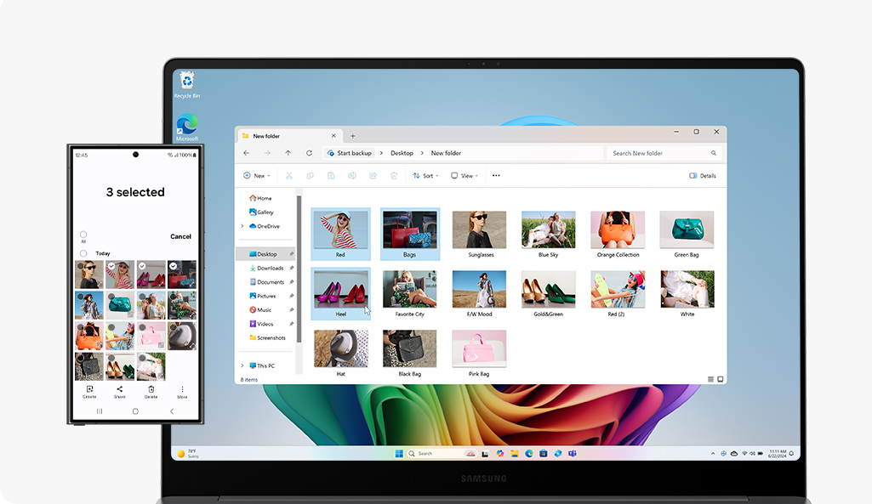The height and width of the screenshot is (504, 872).
Task: Select the Black Bag image file
Action: pyautogui.click(x=409, y=354)
